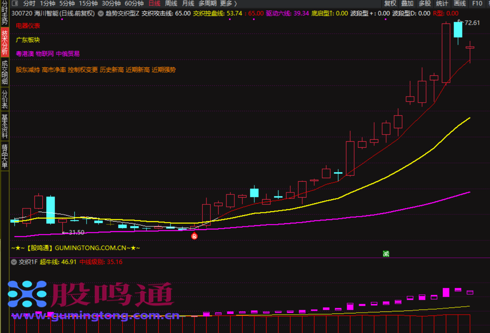Select the 日线 daily period
Viewport: 490px width, 333px height.
tap(154, 4)
